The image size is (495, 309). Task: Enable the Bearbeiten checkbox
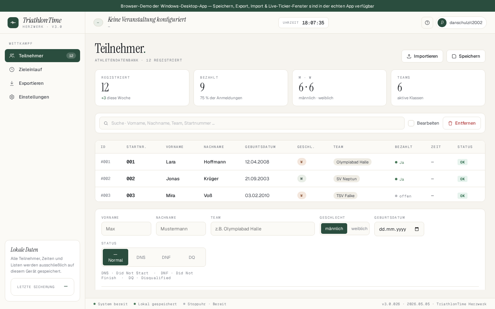(411, 123)
